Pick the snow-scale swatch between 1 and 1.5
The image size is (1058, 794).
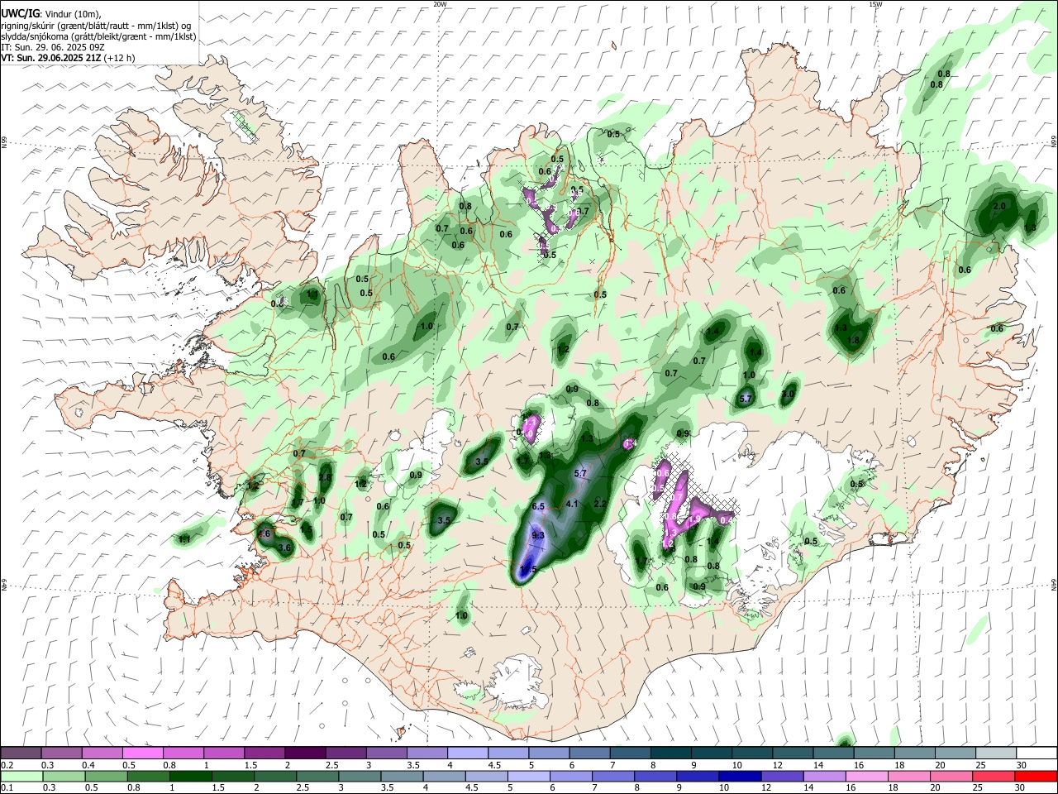pos(224,753)
